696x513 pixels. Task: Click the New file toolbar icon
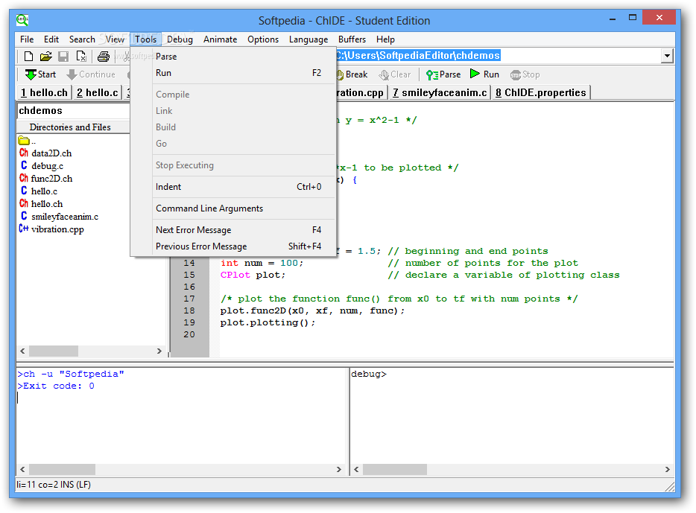tap(28, 57)
